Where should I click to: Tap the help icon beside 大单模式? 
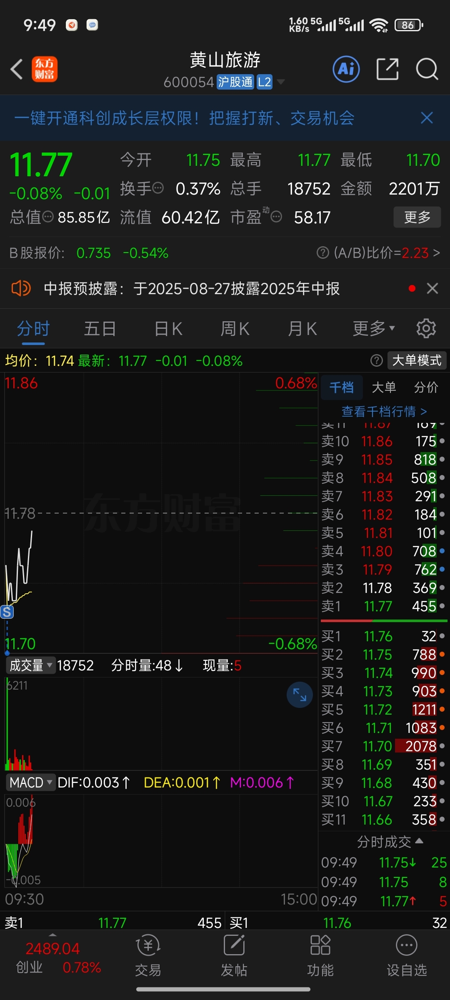(x=377, y=360)
